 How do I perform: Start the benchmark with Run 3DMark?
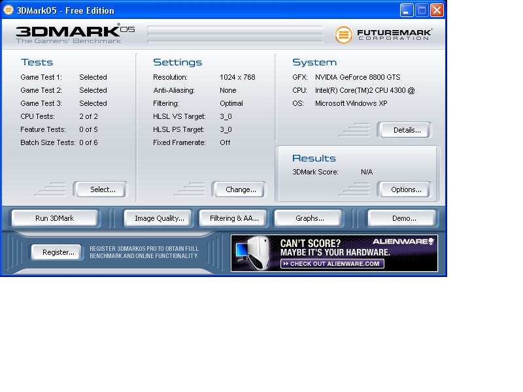click(55, 218)
